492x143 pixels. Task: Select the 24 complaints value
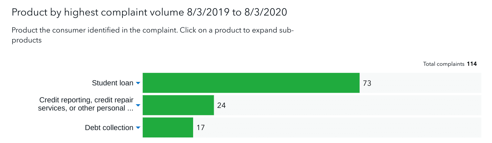(221, 106)
